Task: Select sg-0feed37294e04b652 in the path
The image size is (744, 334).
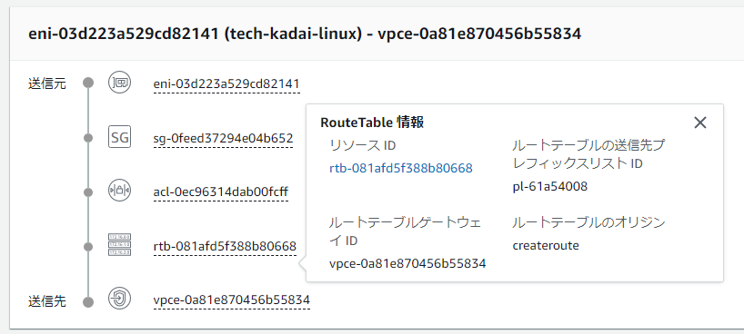Action: [223, 138]
